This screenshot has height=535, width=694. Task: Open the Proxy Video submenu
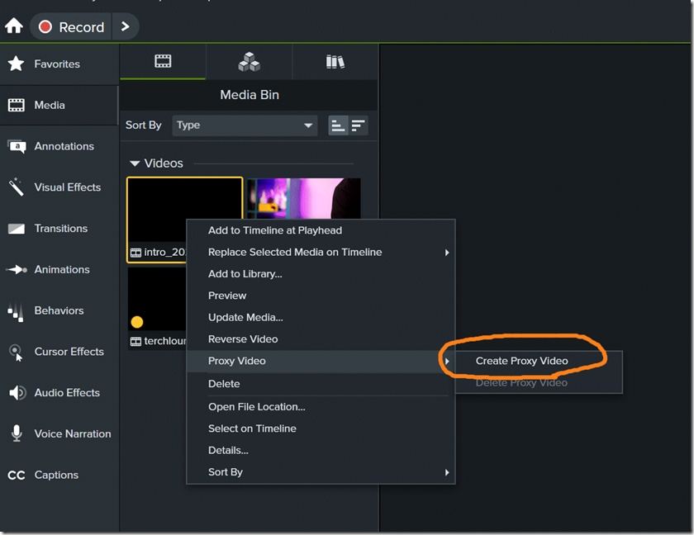pos(321,362)
